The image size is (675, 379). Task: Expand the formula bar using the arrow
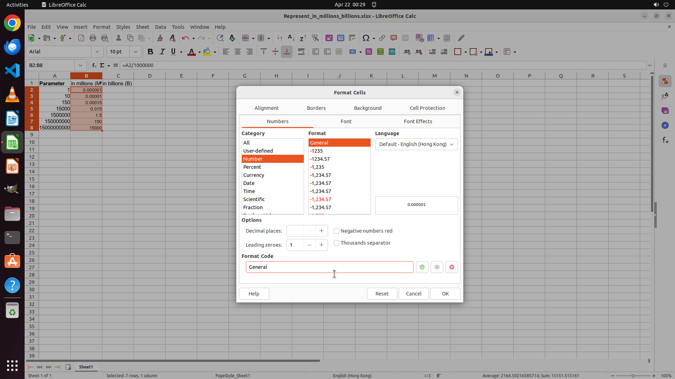pos(650,65)
